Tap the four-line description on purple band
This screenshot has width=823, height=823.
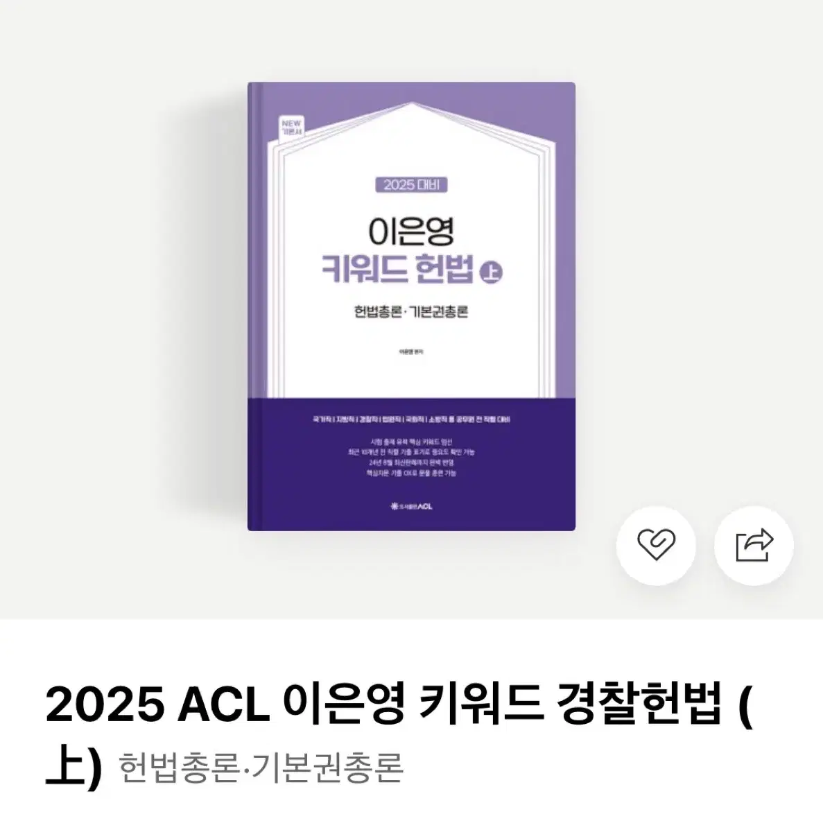click(x=412, y=457)
